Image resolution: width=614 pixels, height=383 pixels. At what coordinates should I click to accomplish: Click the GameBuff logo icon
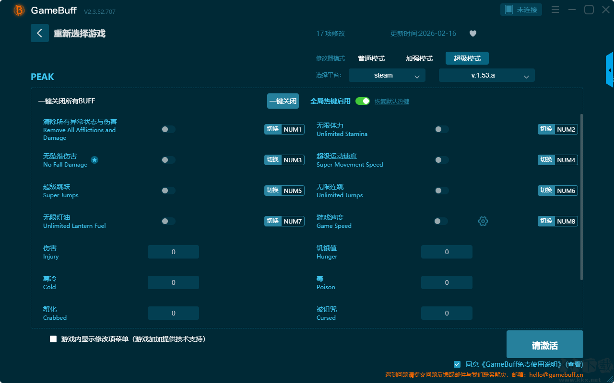click(19, 10)
